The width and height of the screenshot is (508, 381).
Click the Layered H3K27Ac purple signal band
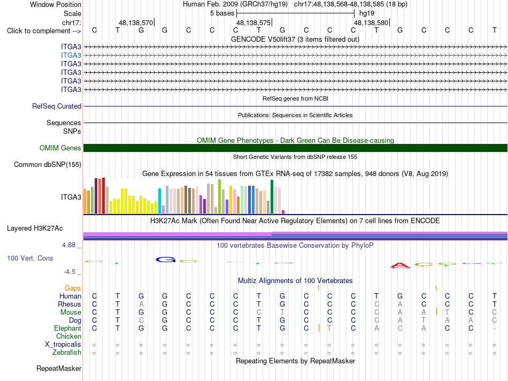(295, 236)
